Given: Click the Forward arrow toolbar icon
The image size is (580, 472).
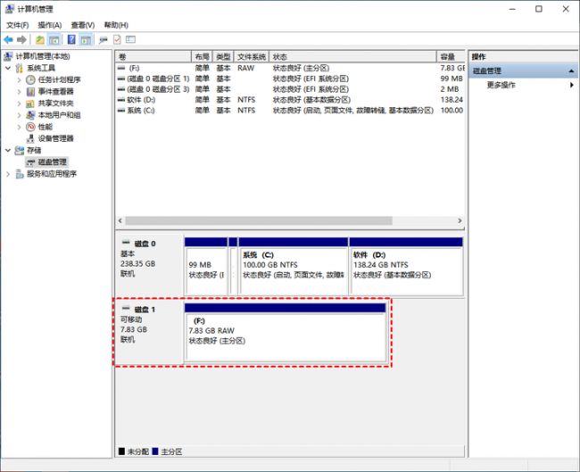Looking at the screenshot, I should pyautogui.click(x=21, y=39).
